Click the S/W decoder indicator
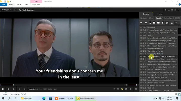The width and height of the screenshot is (181, 101). coord(45,89)
